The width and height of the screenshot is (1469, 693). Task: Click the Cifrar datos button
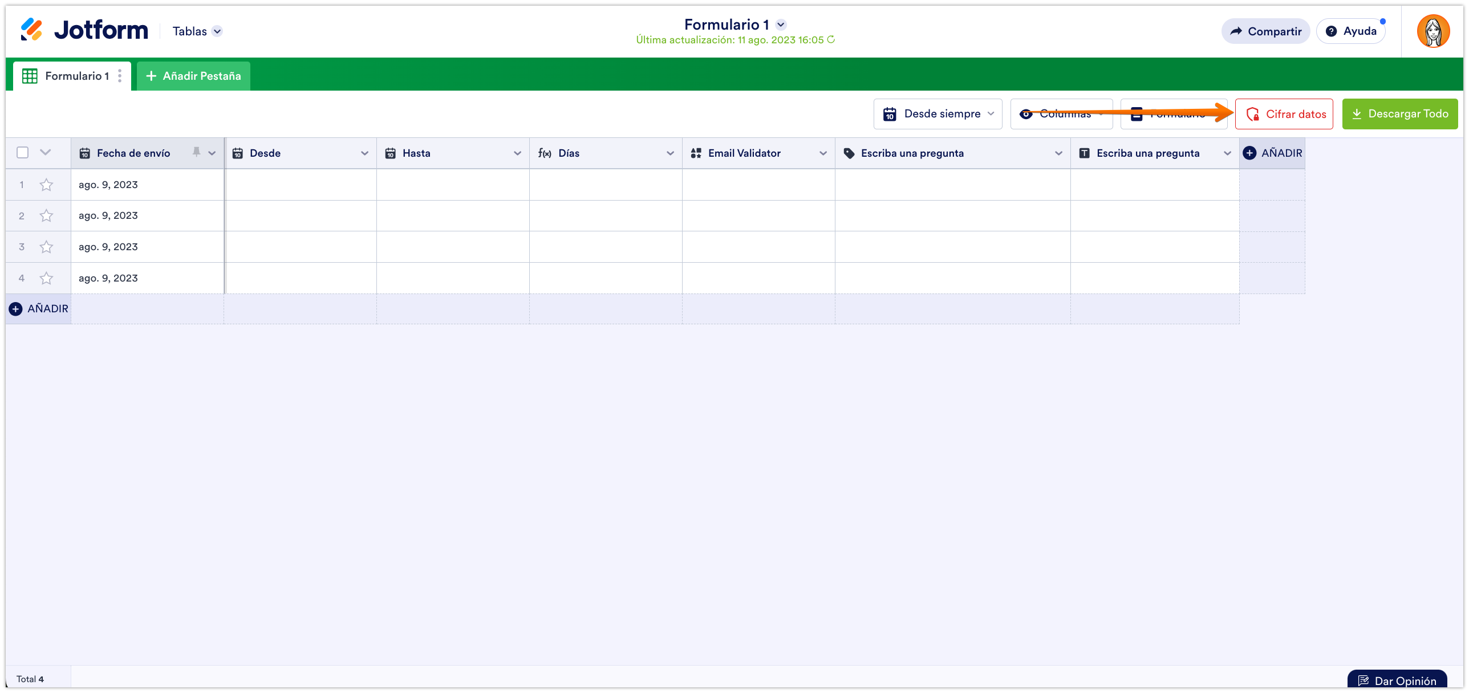click(1284, 114)
